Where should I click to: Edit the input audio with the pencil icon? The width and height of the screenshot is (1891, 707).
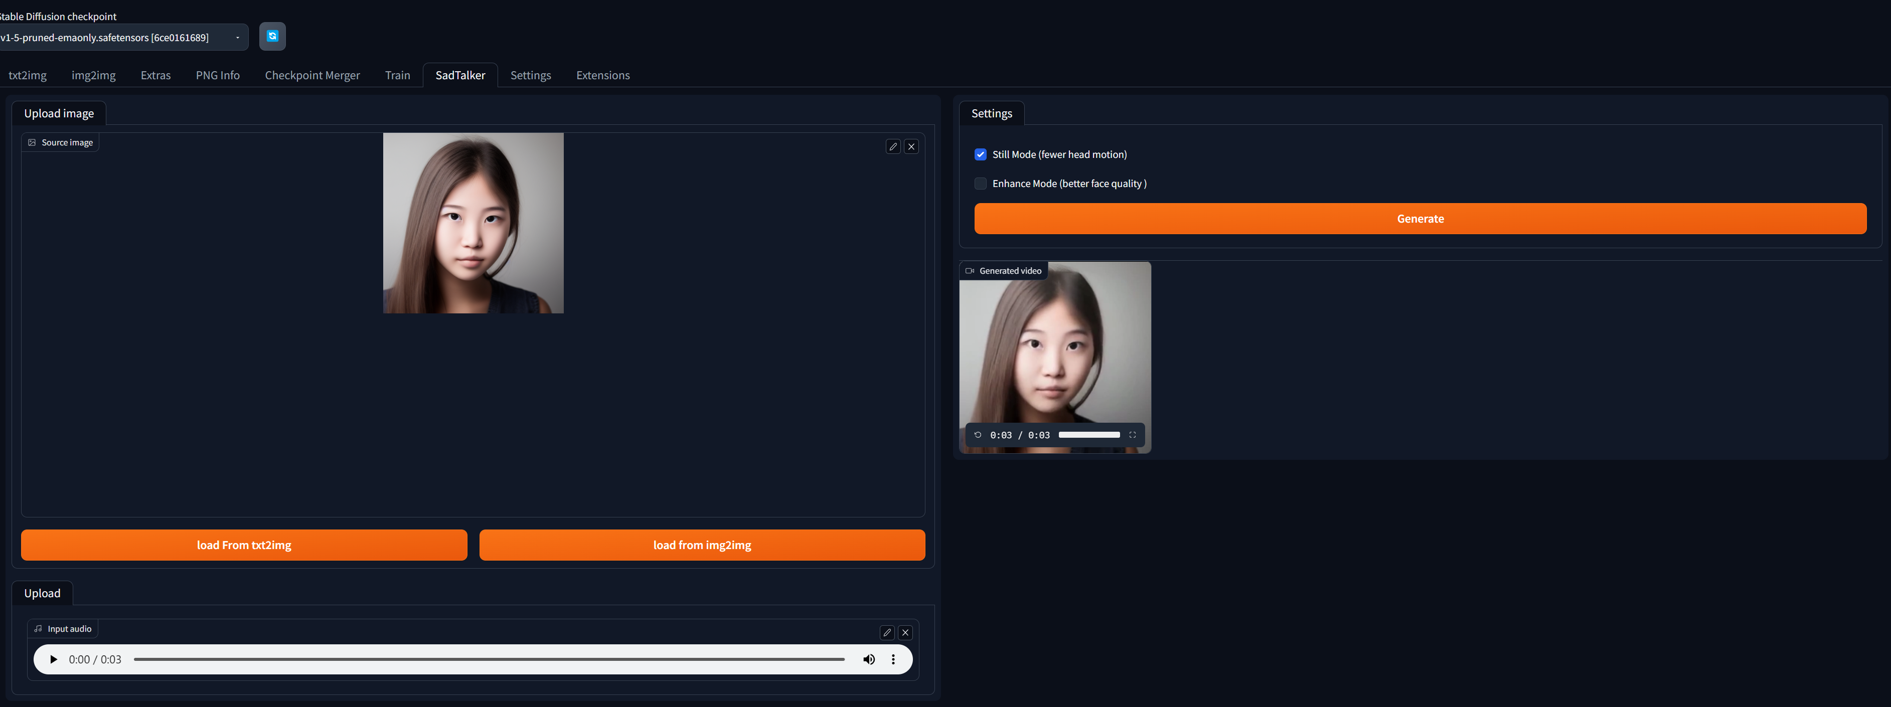pos(887,632)
